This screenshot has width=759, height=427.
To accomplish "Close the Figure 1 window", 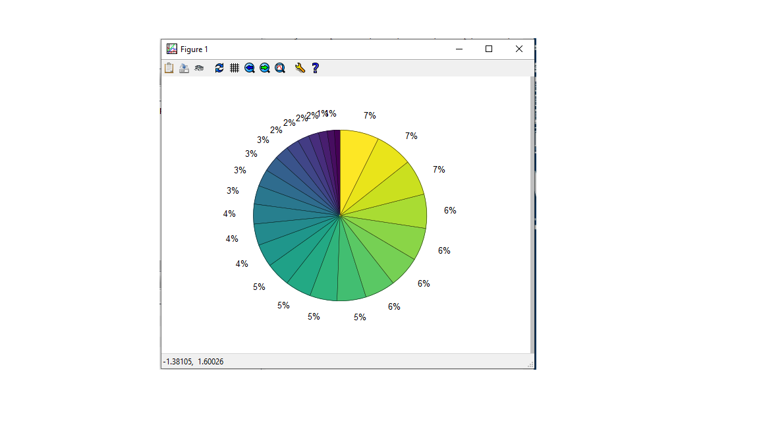I will [x=519, y=49].
